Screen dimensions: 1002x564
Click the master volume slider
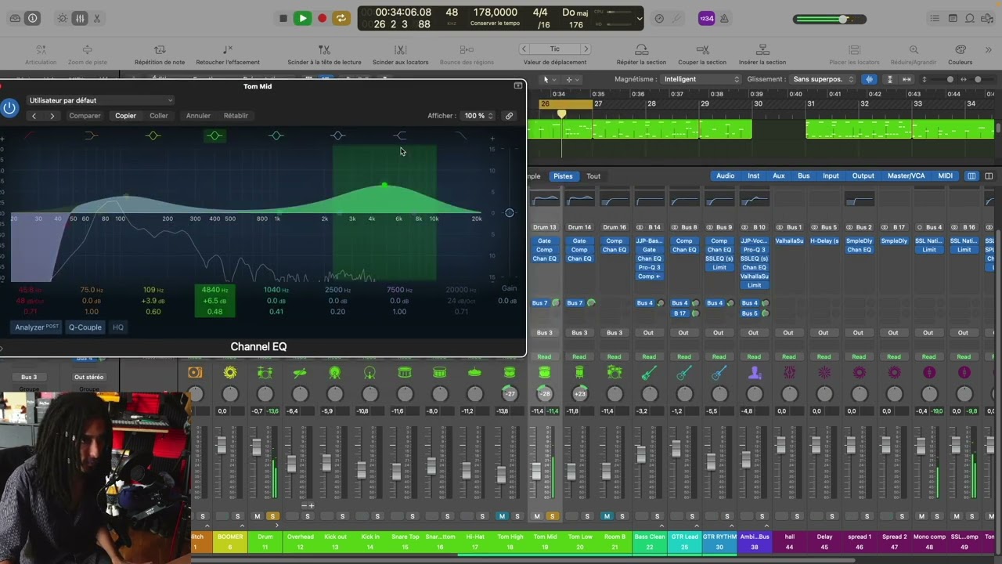pos(830,19)
